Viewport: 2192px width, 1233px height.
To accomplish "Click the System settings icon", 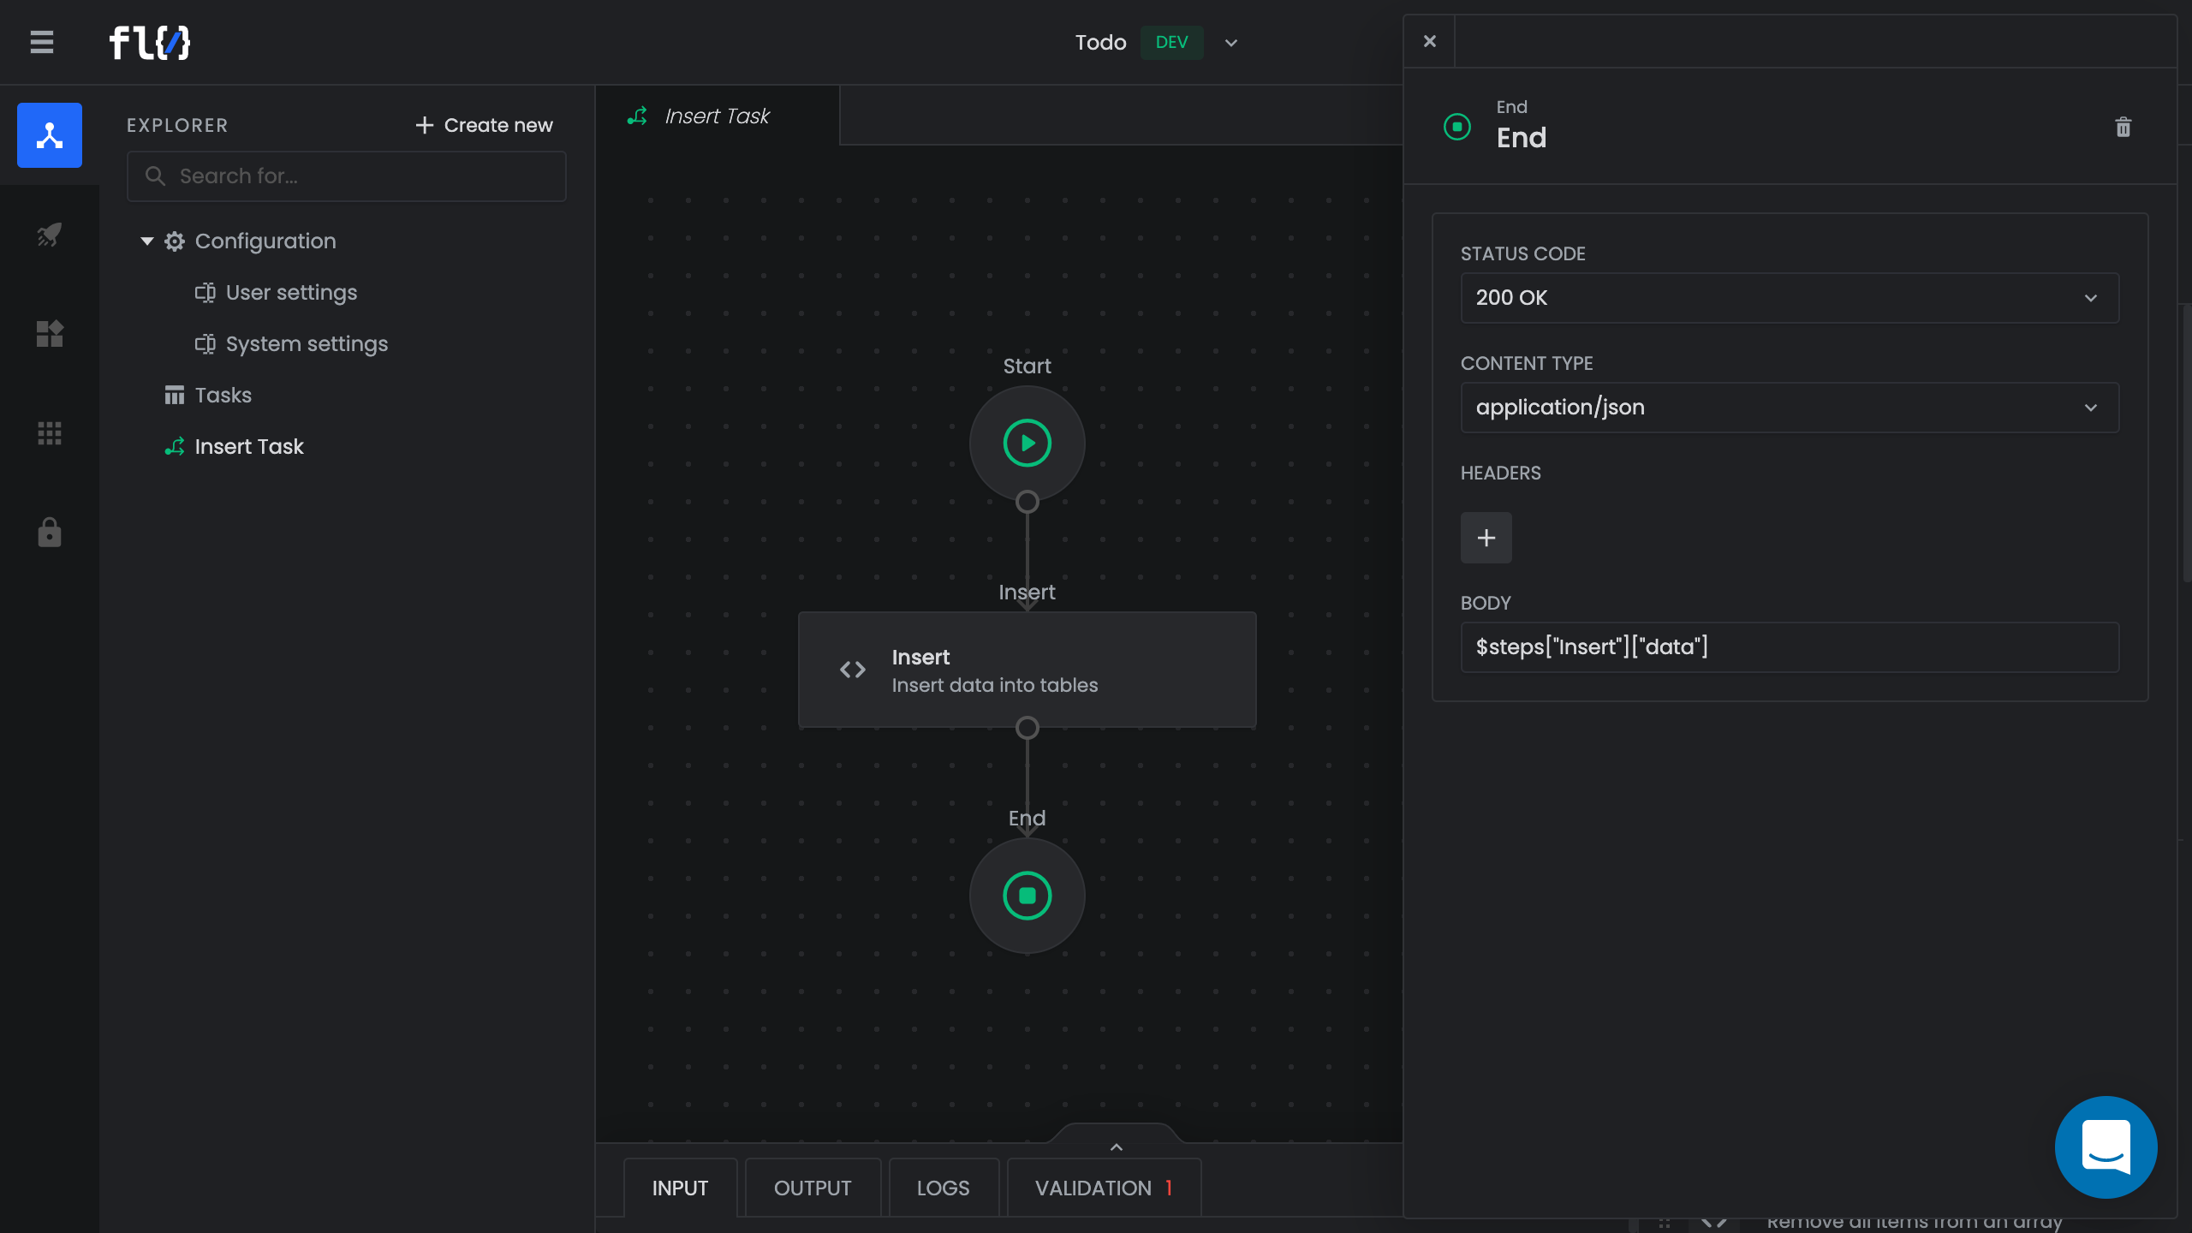I will pyautogui.click(x=205, y=344).
